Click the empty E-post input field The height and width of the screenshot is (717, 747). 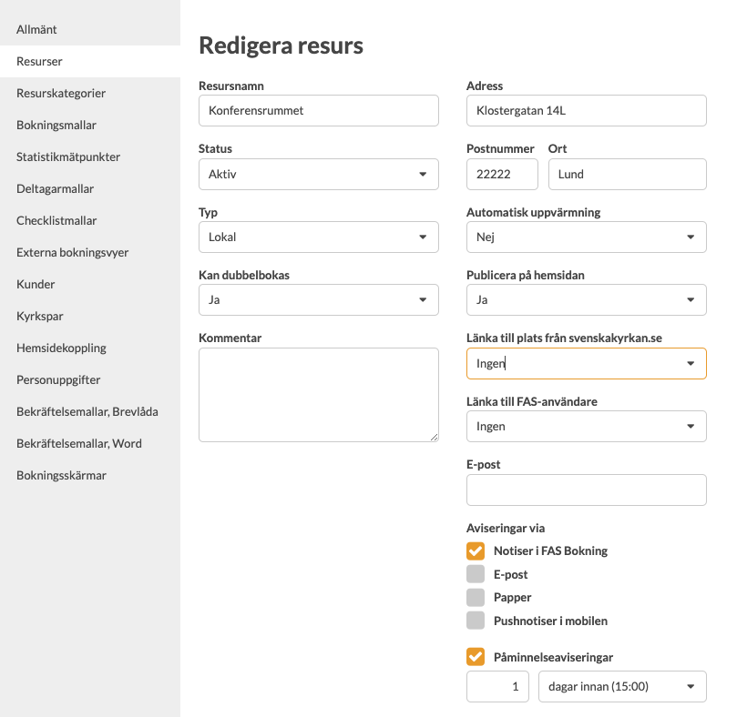point(587,490)
